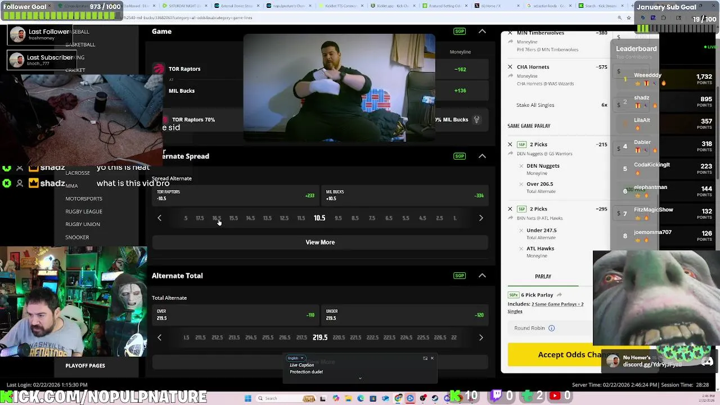720x405 pixels.
Task: Collapse the Alternate Total section chevron
Action: pyautogui.click(x=482, y=276)
